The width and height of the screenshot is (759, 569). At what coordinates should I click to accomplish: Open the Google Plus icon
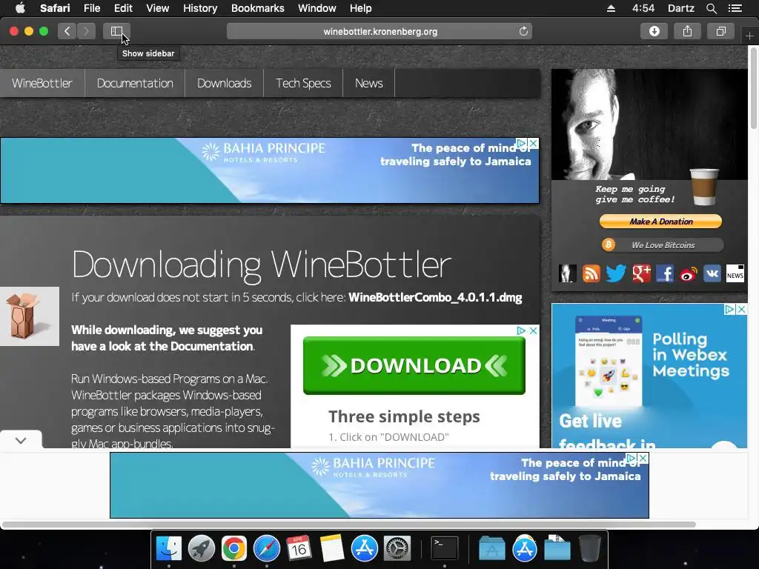pos(641,273)
